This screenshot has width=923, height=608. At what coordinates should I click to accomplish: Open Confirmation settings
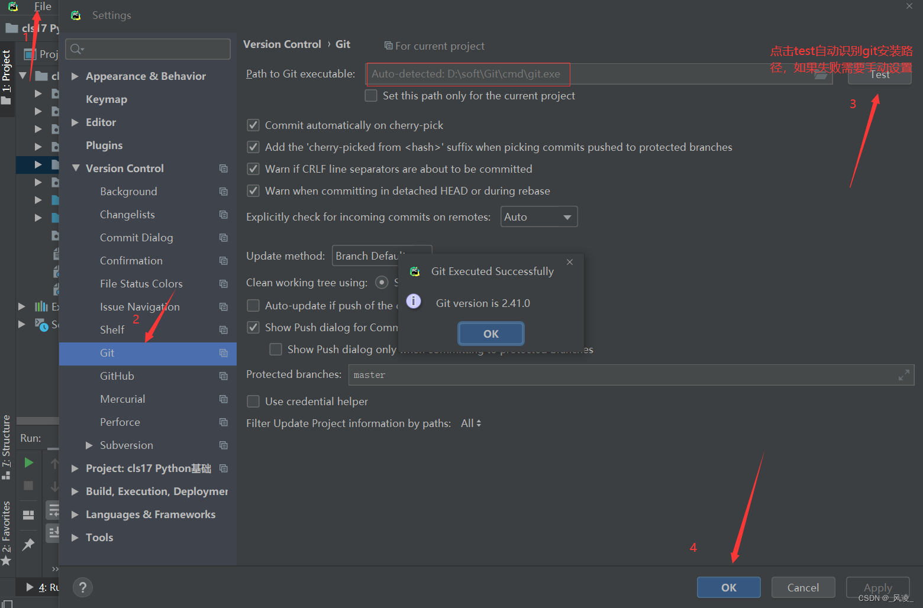pos(131,261)
